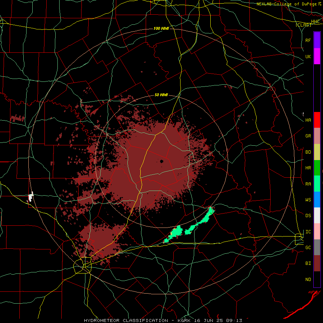323x323 pixels.
Task: Select the BD legend label
Action: click(308, 152)
